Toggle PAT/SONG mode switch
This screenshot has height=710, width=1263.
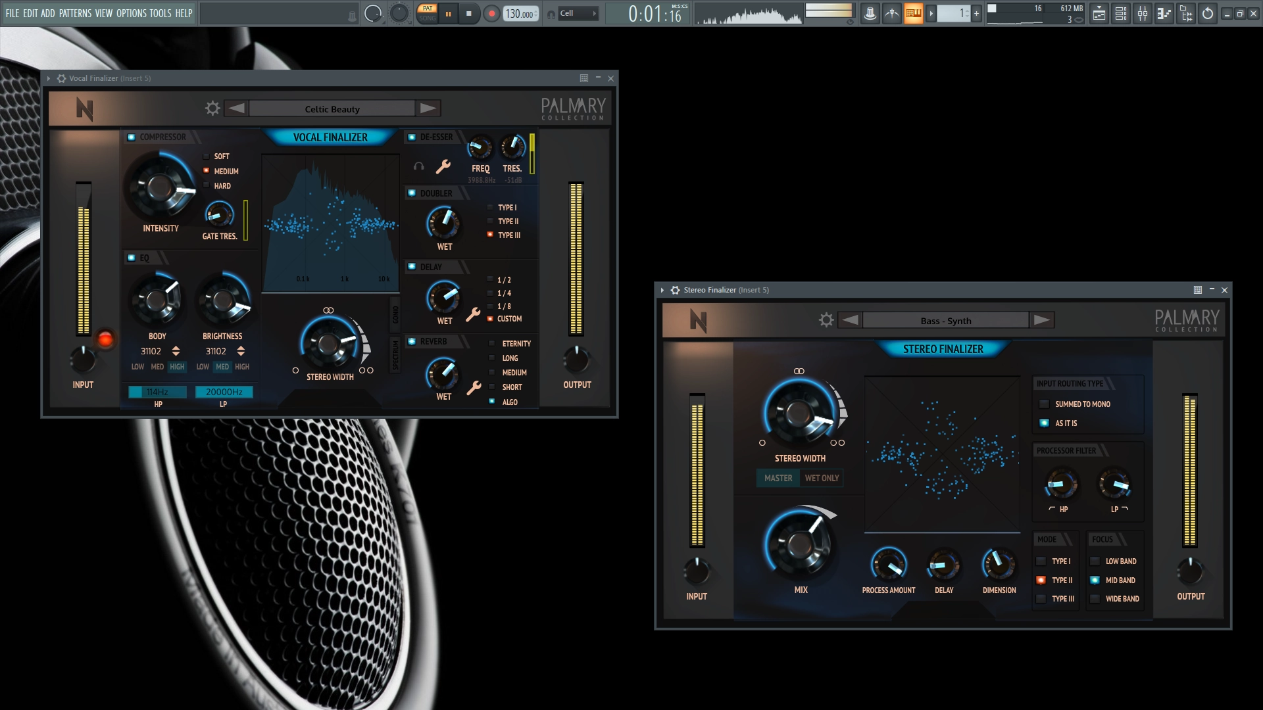coord(428,13)
